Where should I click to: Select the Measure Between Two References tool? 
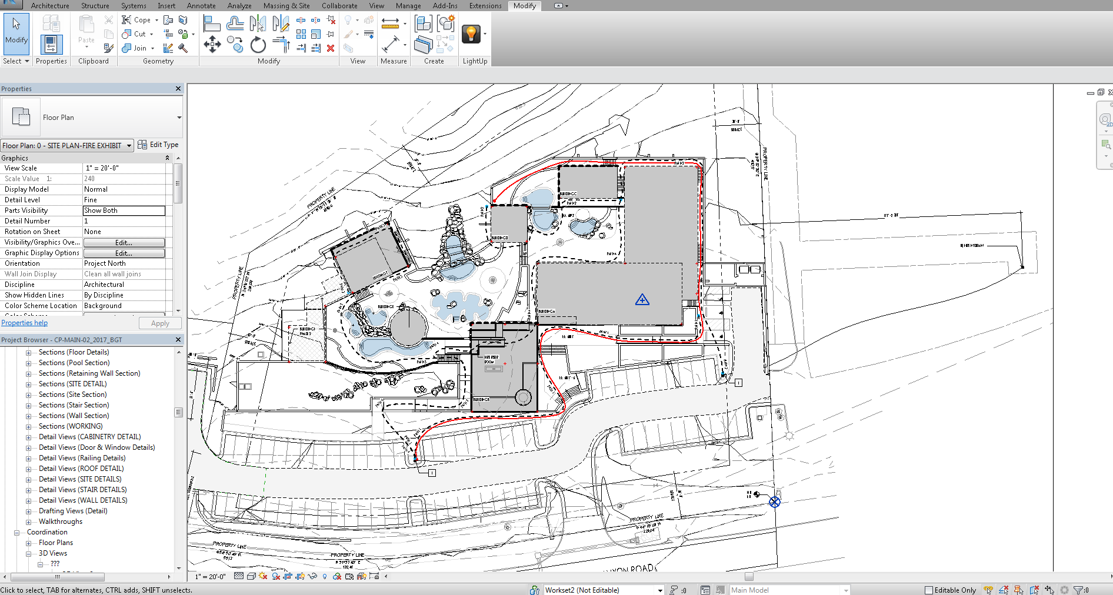(x=390, y=44)
